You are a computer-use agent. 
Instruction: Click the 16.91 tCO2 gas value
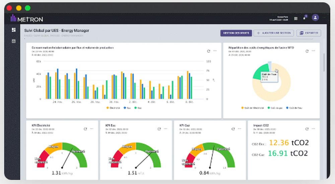click(287, 153)
